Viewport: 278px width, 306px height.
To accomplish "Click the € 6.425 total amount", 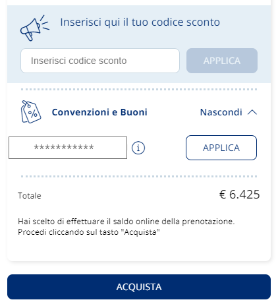I will coord(239,195).
